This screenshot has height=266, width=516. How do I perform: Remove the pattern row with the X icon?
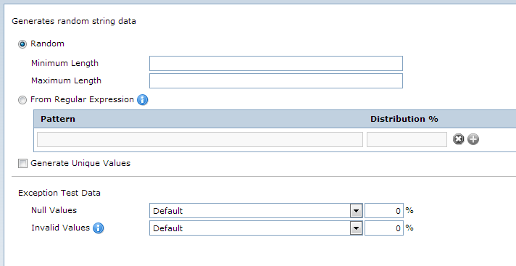point(459,139)
